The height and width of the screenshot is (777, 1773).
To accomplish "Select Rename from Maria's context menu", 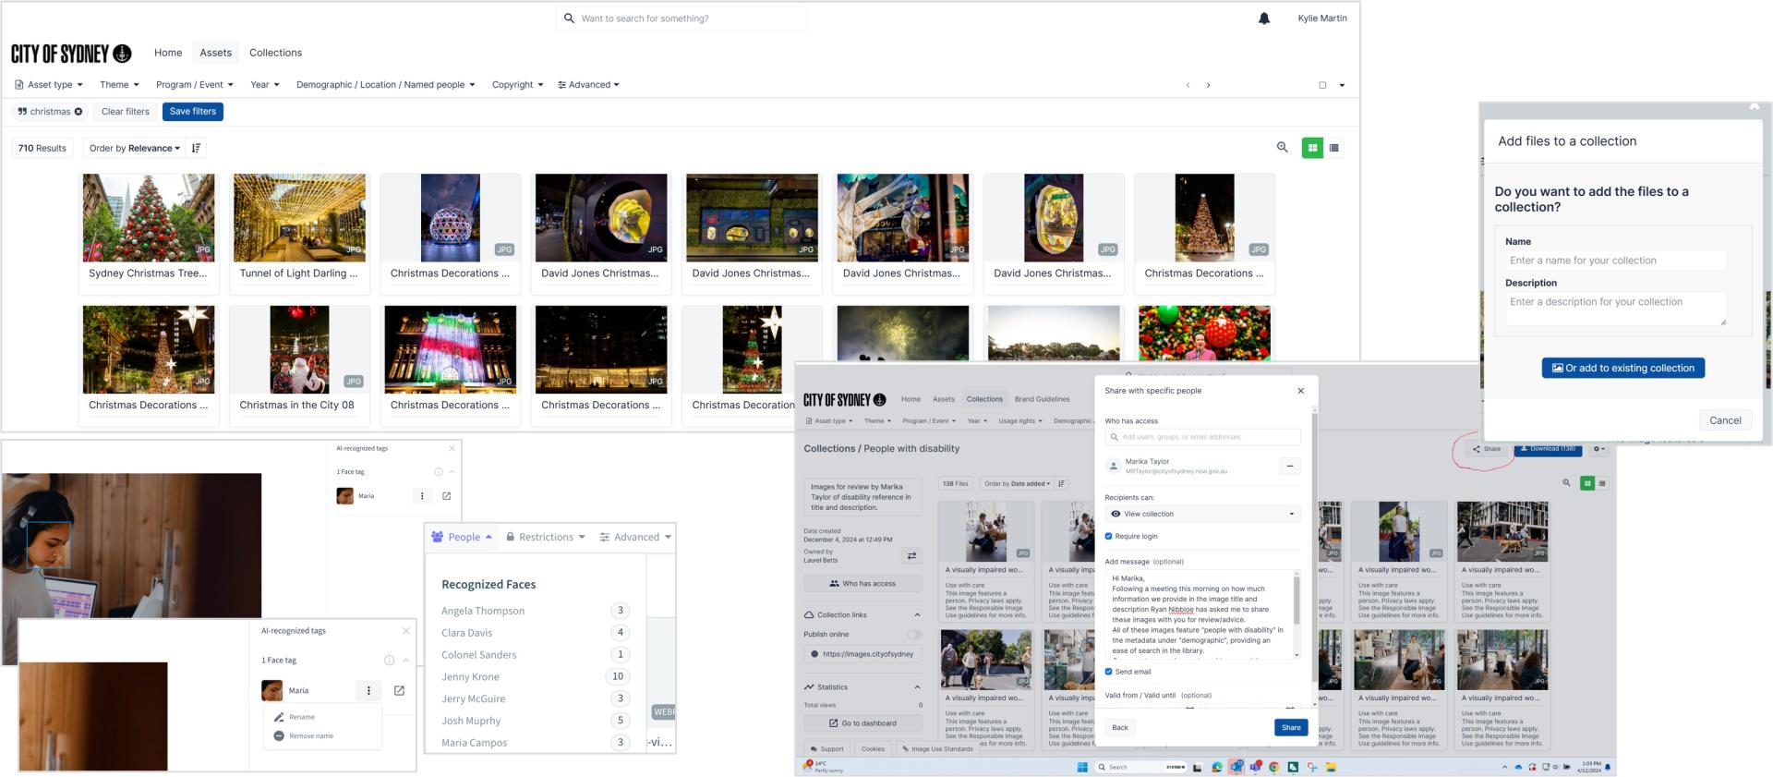I will [x=302, y=717].
